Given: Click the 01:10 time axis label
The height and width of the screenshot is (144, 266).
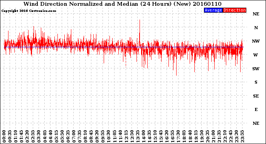Looking at the screenshot, I should [x=15, y=136].
